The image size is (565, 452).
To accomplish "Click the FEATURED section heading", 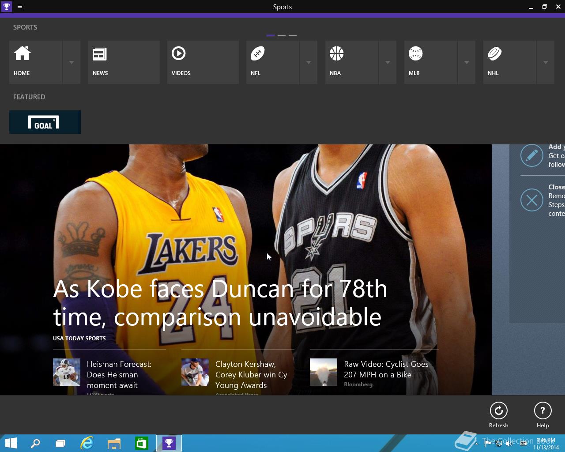I will coord(29,97).
